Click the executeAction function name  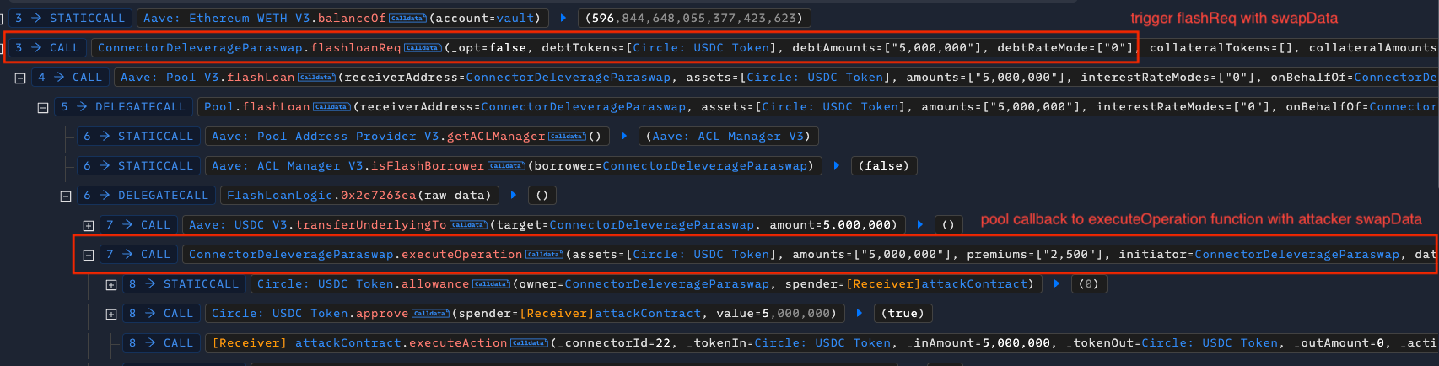(x=458, y=343)
